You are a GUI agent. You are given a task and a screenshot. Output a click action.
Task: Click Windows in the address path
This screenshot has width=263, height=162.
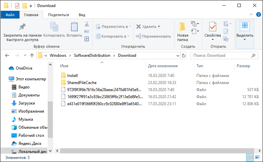click(58, 55)
